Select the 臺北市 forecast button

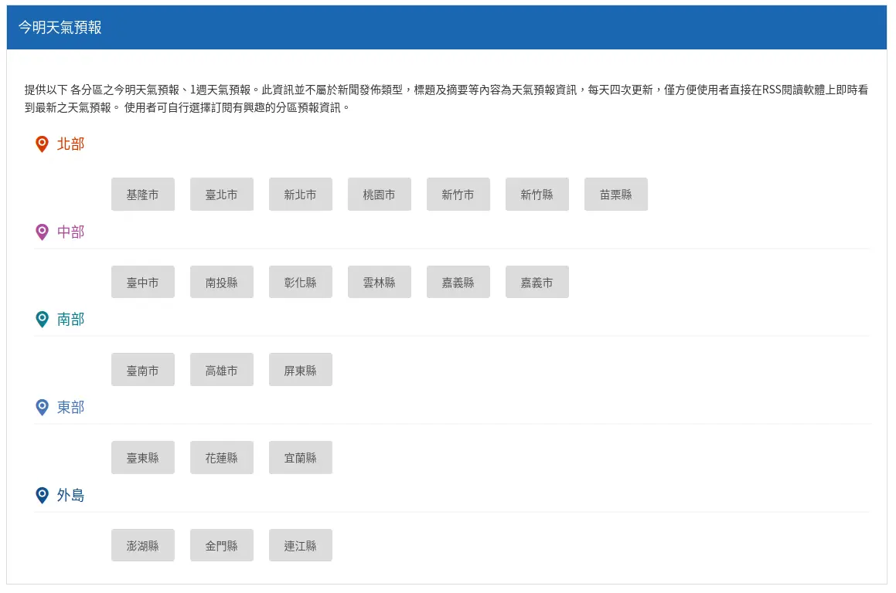pyautogui.click(x=222, y=195)
